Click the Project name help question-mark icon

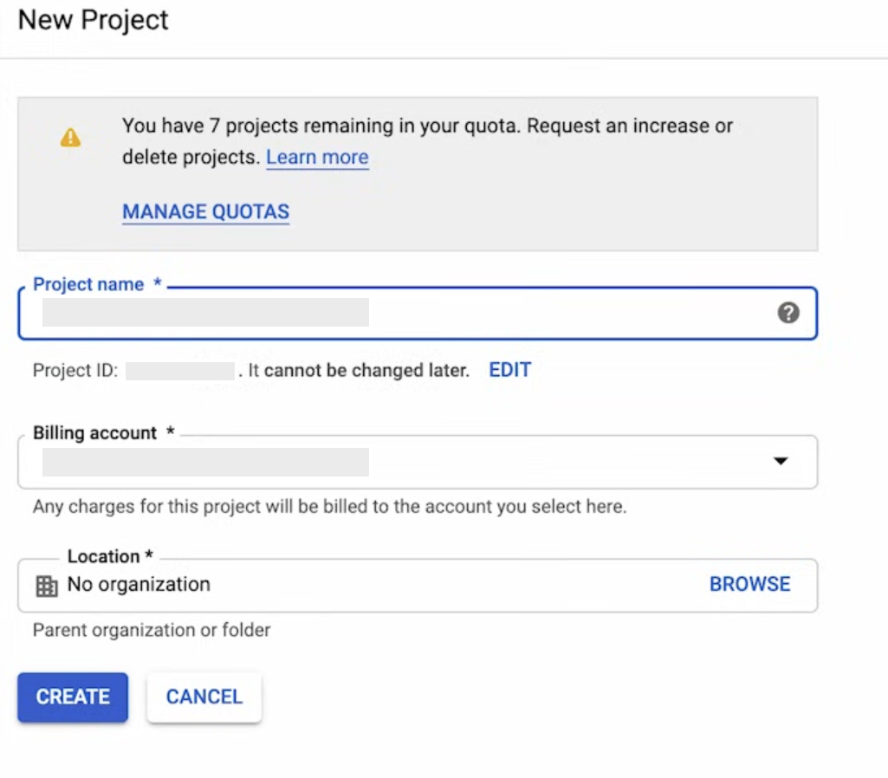pos(788,313)
